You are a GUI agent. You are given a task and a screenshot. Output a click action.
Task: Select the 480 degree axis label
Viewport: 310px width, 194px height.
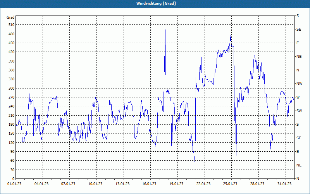tap(12, 34)
